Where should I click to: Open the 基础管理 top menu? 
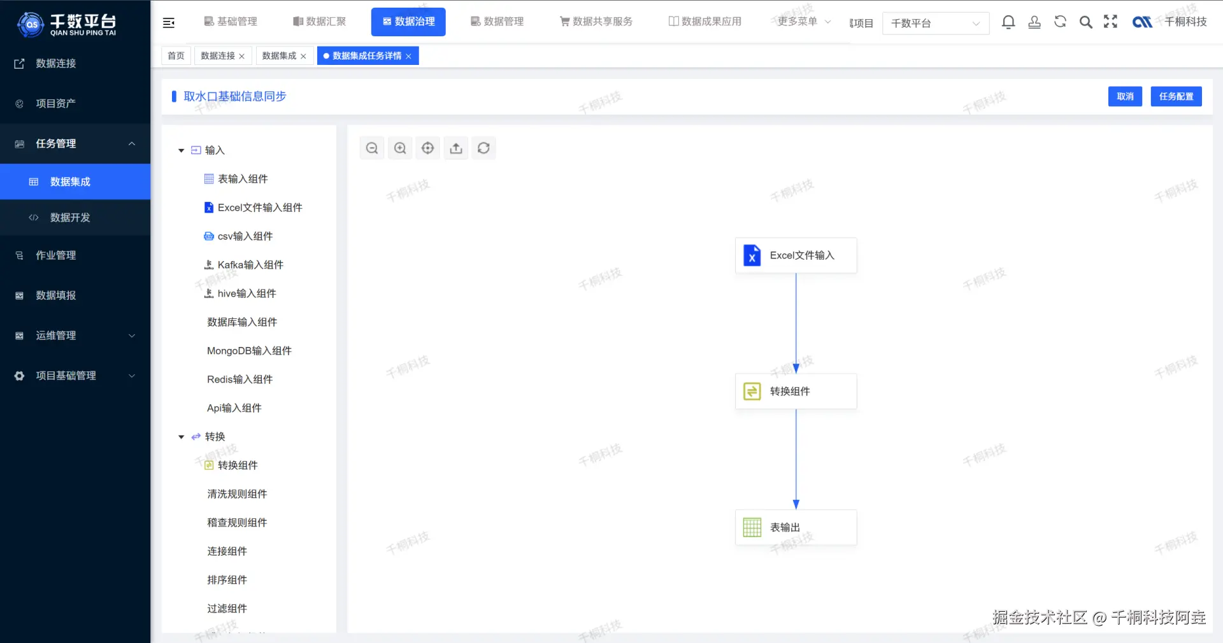click(231, 22)
